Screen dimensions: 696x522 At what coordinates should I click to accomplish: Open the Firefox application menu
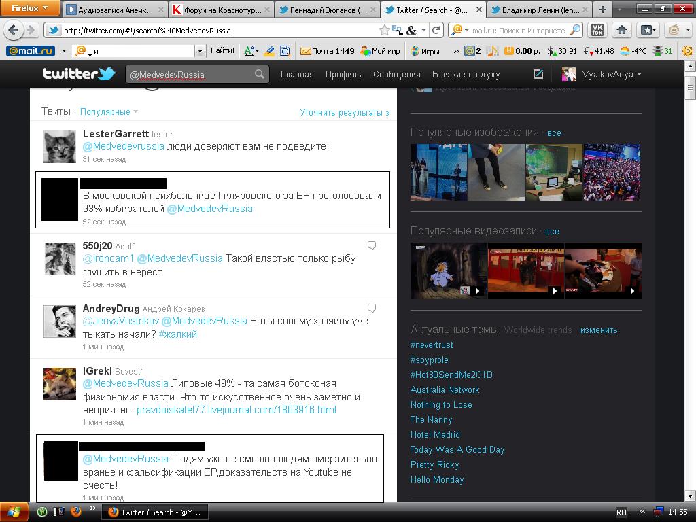pyautogui.click(x=30, y=8)
